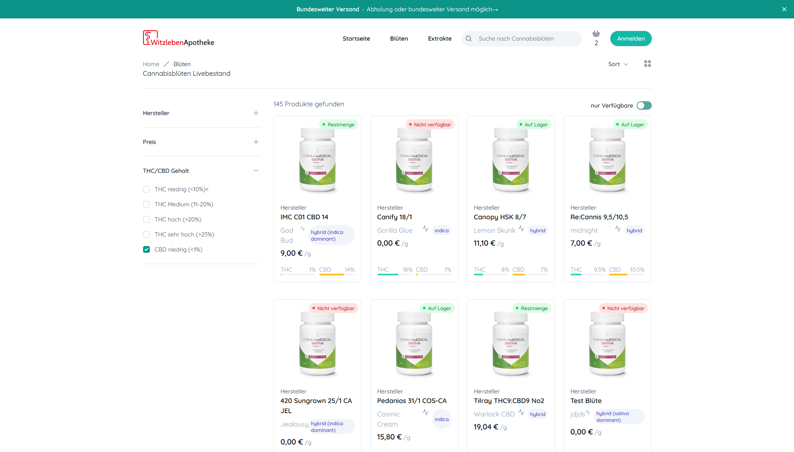Open Re:Cannis 9,5/10,5 product title
This screenshot has height=452, width=794.
coord(599,217)
